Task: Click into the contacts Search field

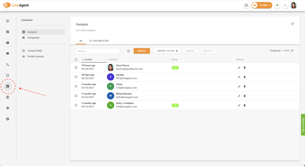Action: coord(98,51)
